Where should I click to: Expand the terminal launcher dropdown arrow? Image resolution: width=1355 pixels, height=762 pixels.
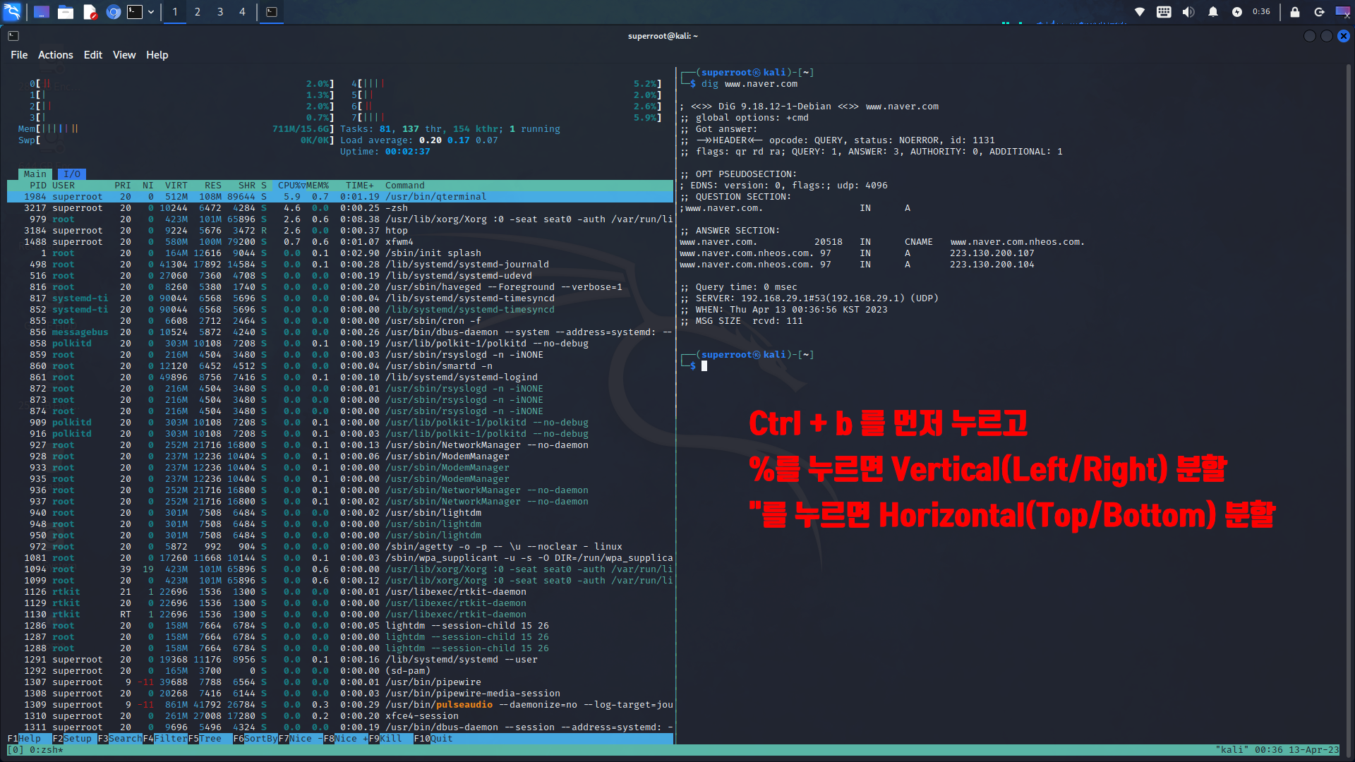151,12
